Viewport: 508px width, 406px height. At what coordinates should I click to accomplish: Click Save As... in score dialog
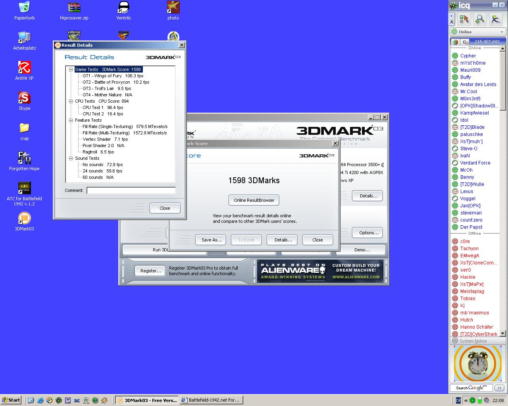point(211,240)
